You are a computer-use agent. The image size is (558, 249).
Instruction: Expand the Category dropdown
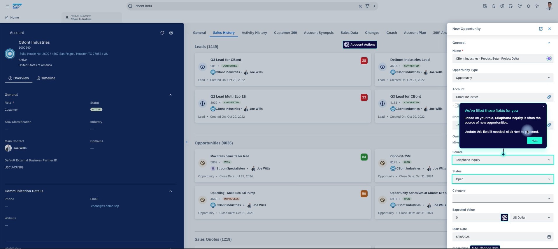pyautogui.click(x=503, y=198)
